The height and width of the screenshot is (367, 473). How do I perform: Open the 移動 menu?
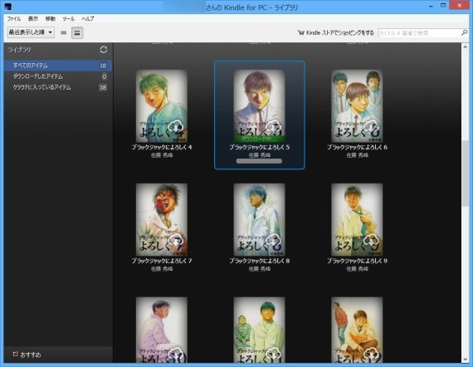tap(50, 19)
